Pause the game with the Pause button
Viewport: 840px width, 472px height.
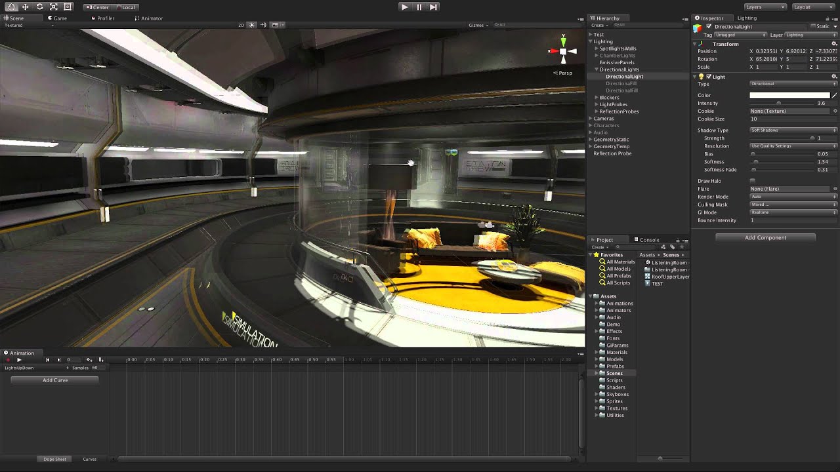coord(419,7)
